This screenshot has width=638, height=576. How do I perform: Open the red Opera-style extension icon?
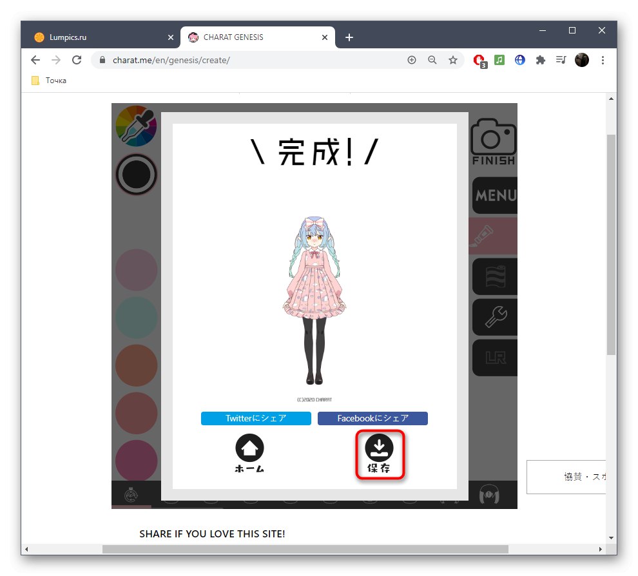coord(479,61)
